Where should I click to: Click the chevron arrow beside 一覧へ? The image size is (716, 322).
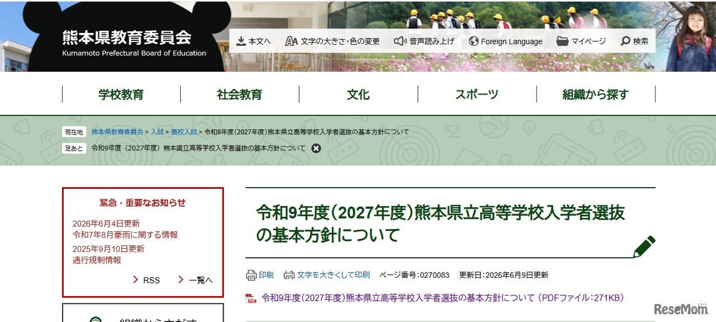click(181, 279)
